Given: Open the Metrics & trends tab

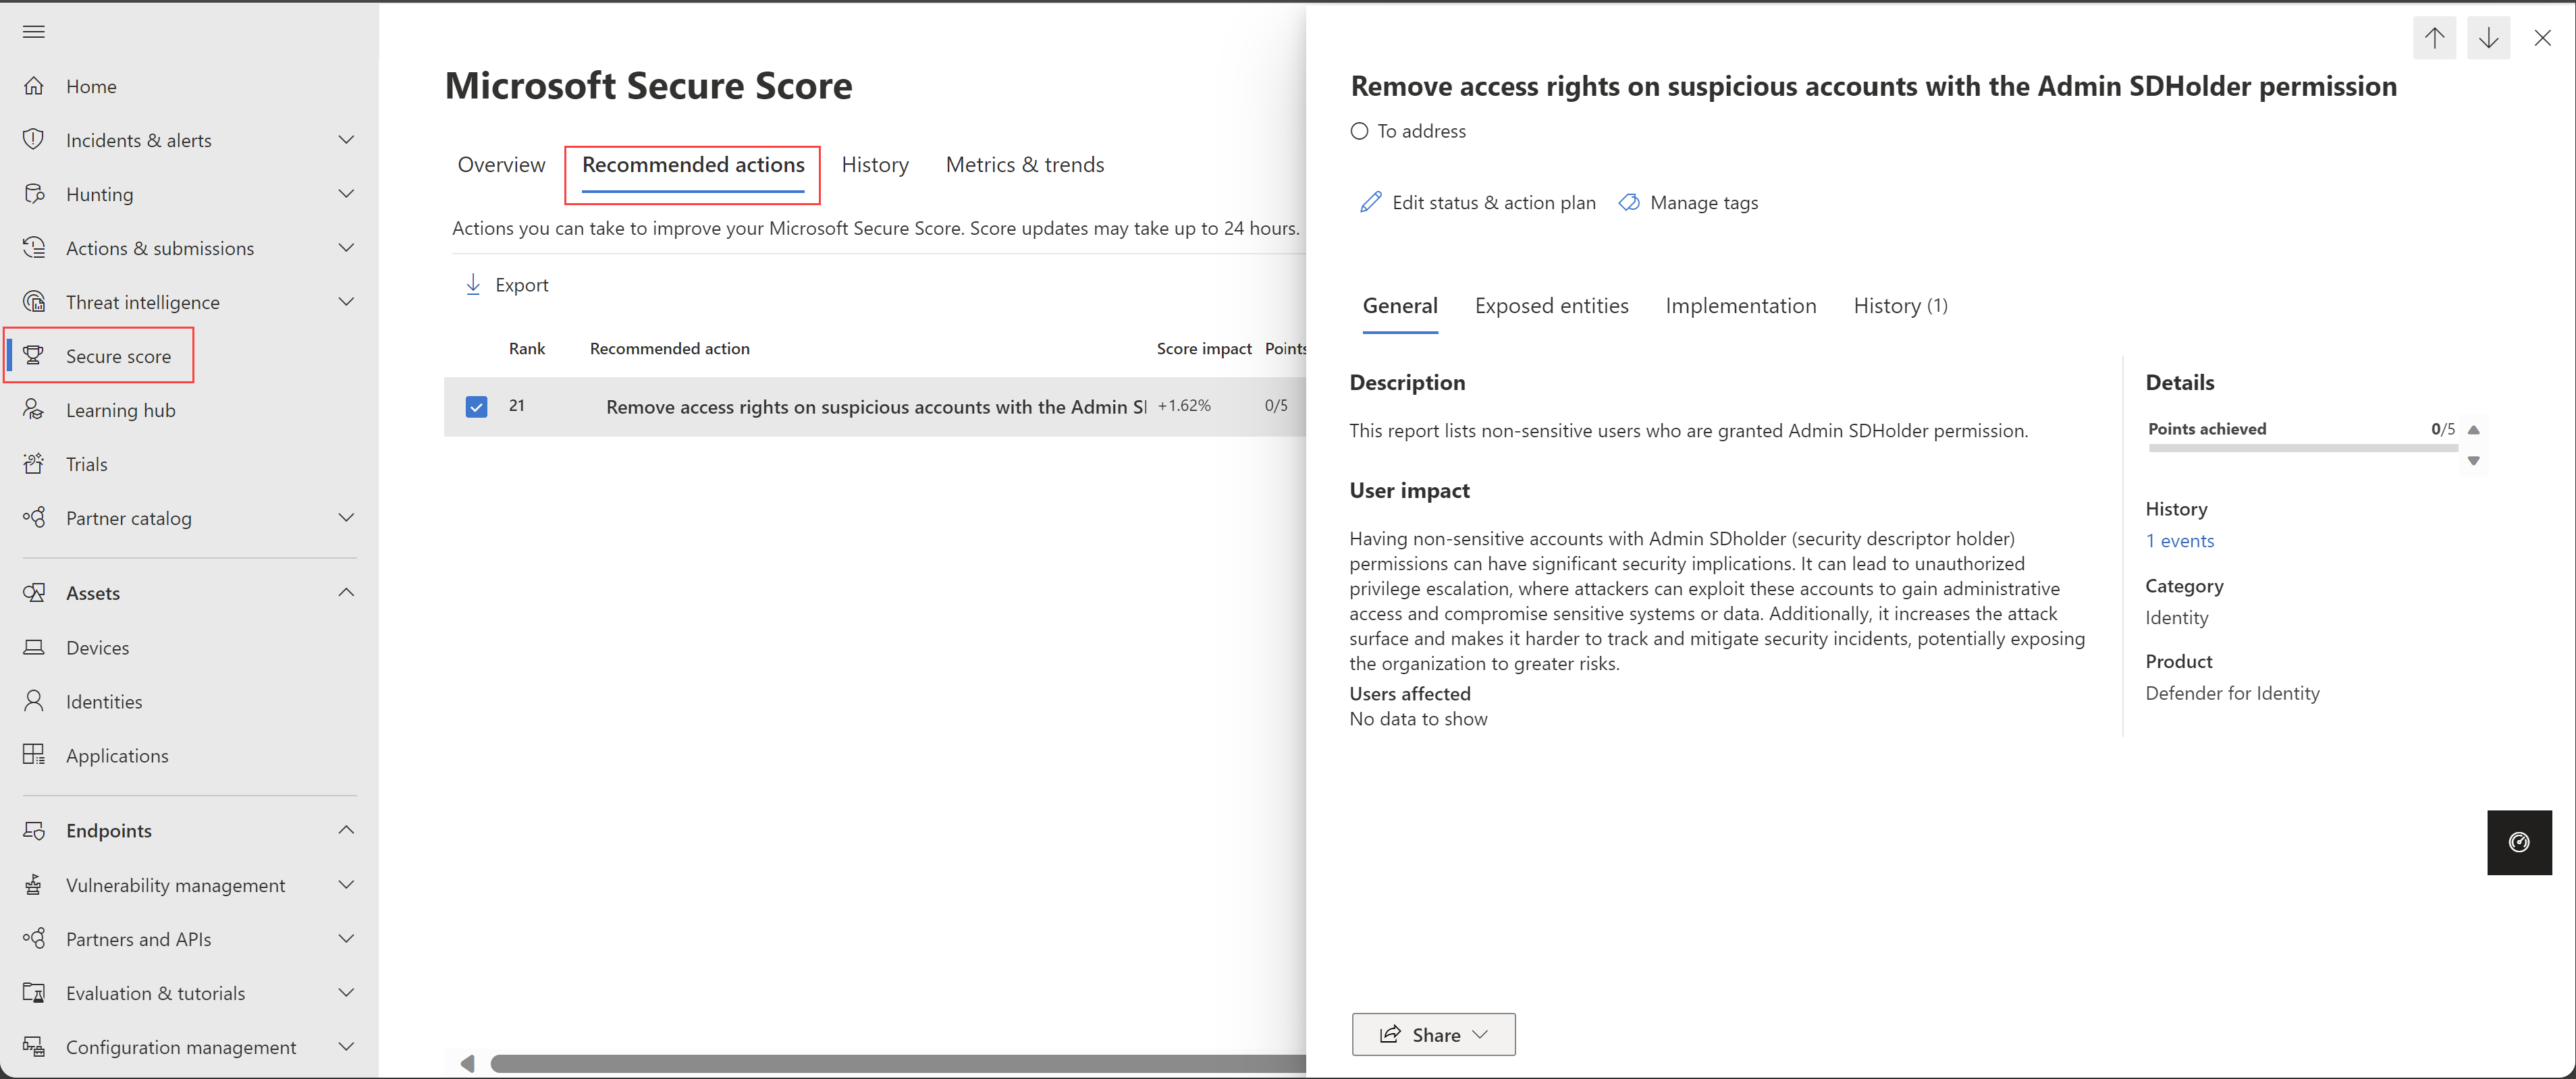Looking at the screenshot, I should click(1024, 165).
